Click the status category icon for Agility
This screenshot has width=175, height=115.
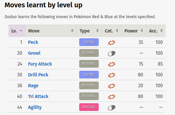[112, 108]
